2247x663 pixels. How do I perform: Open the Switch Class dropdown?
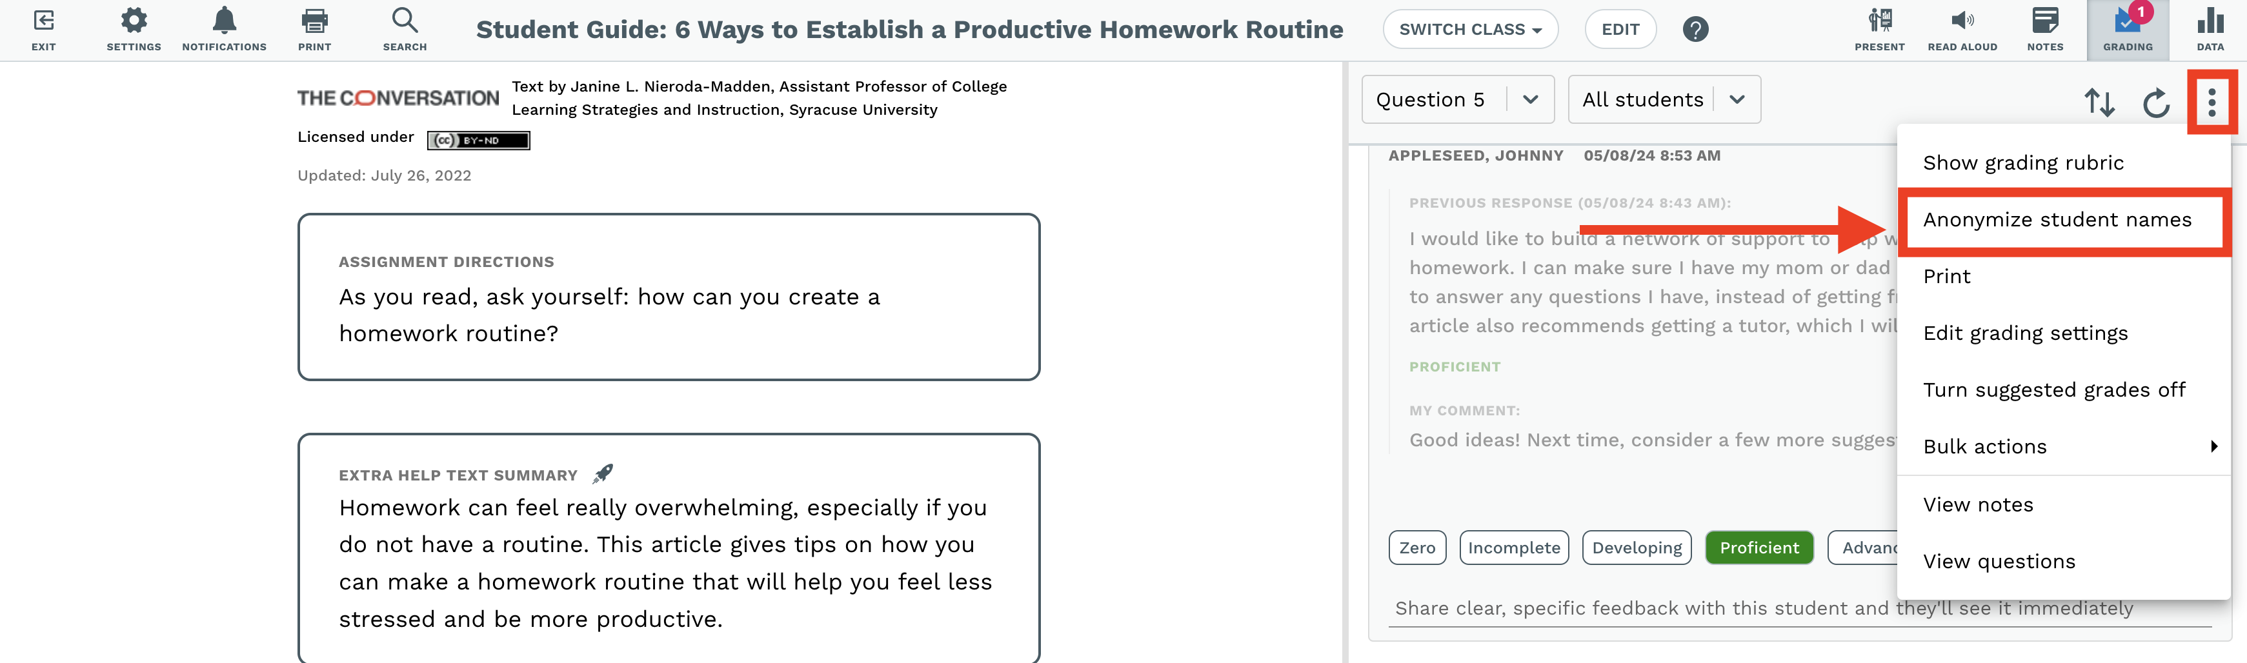1470,30
